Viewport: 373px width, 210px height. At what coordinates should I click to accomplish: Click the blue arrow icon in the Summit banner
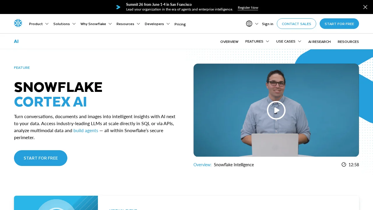[x=118, y=7]
